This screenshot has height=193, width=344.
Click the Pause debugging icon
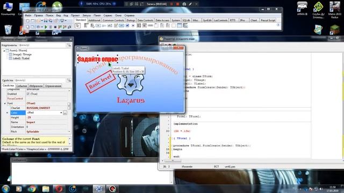(51, 27)
